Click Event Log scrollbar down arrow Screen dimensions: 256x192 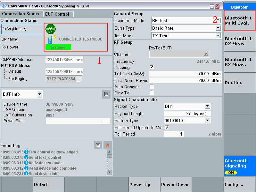coord(109,172)
